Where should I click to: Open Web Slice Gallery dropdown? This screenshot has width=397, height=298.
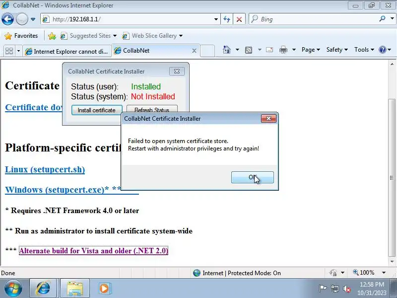click(152, 36)
